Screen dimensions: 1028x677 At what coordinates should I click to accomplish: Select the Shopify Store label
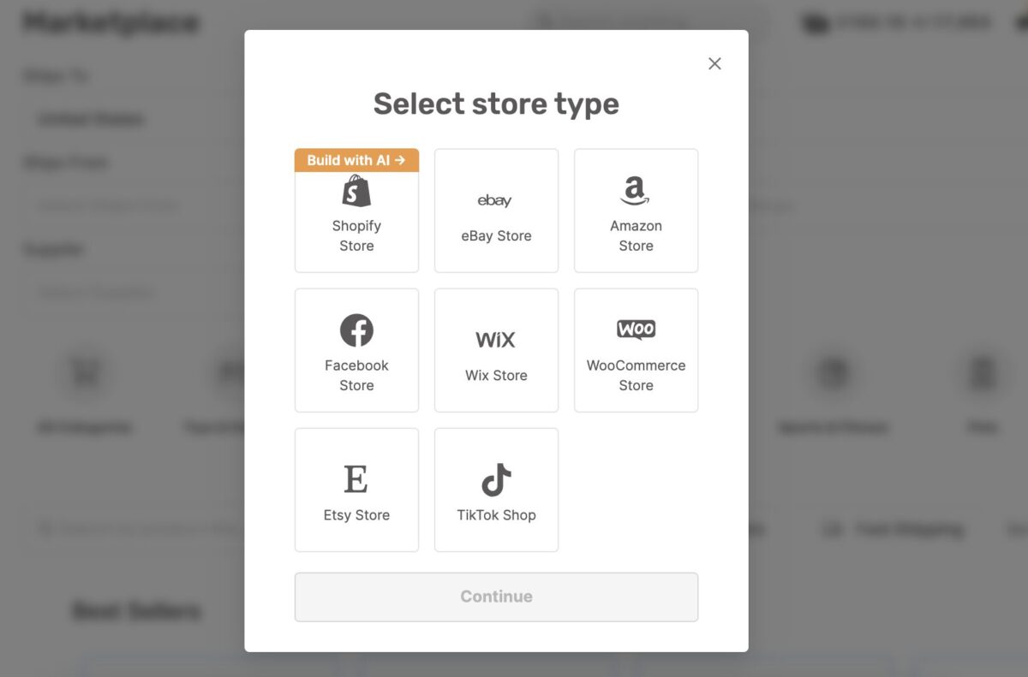356,235
